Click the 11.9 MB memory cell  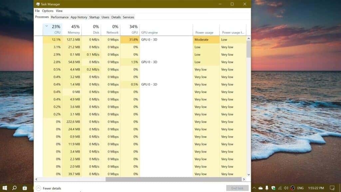coord(72,144)
